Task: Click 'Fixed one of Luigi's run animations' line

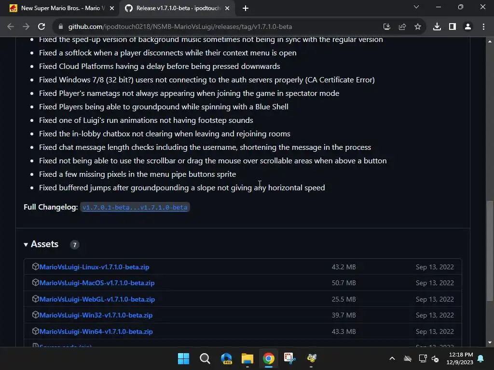Action: [146, 120]
